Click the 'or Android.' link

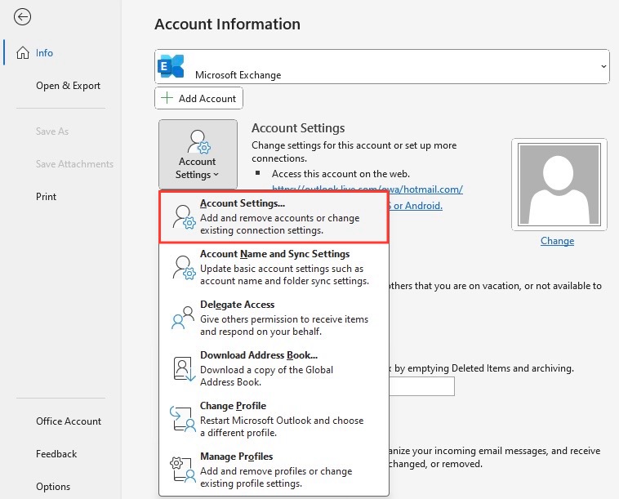click(x=416, y=206)
